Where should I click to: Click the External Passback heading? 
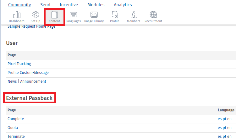pos(29,98)
